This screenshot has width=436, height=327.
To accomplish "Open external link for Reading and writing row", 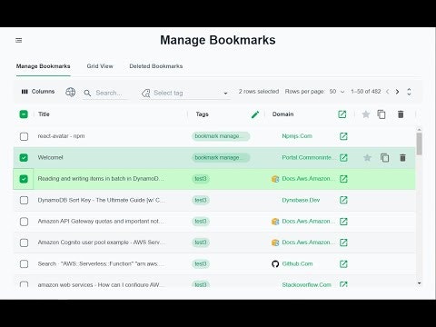I will pos(343,179).
